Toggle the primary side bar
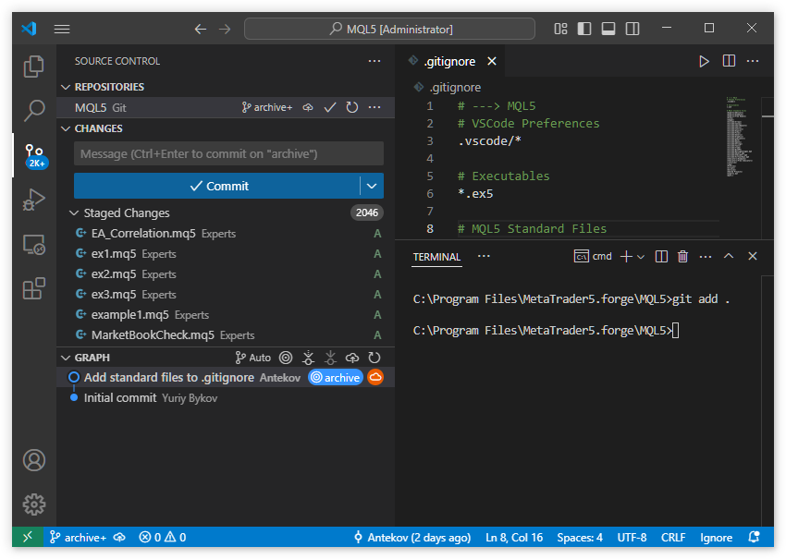 (x=584, y=29)
